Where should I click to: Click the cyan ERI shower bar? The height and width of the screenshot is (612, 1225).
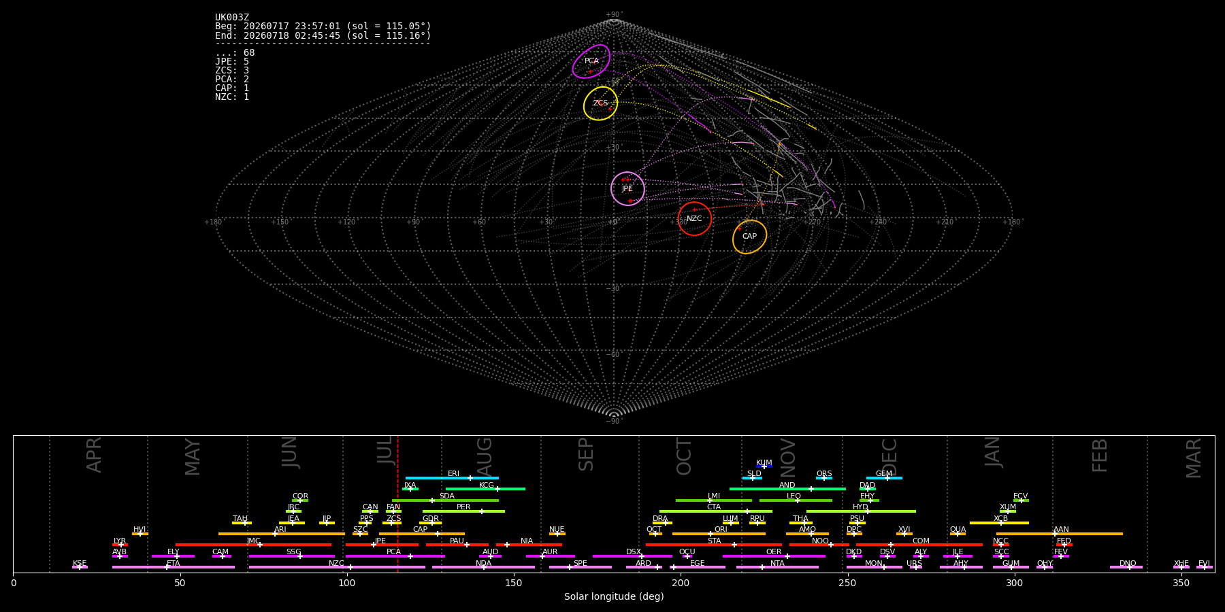point(452,478)
